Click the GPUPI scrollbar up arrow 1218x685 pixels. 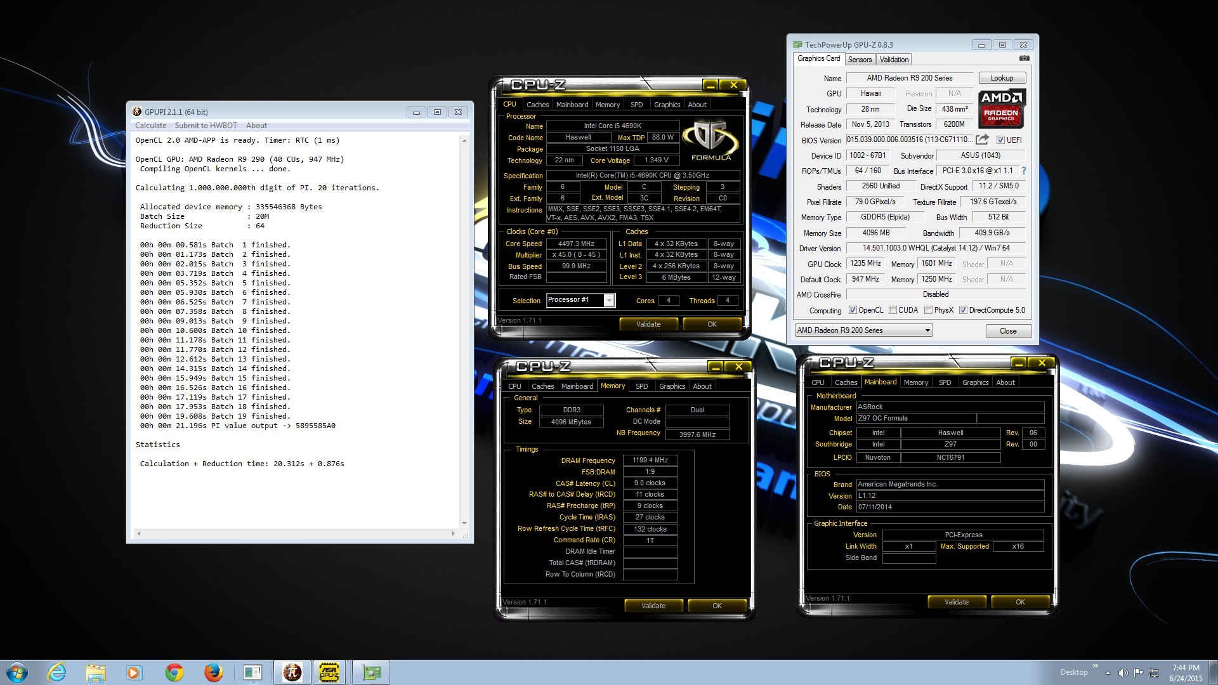point(464,140)
